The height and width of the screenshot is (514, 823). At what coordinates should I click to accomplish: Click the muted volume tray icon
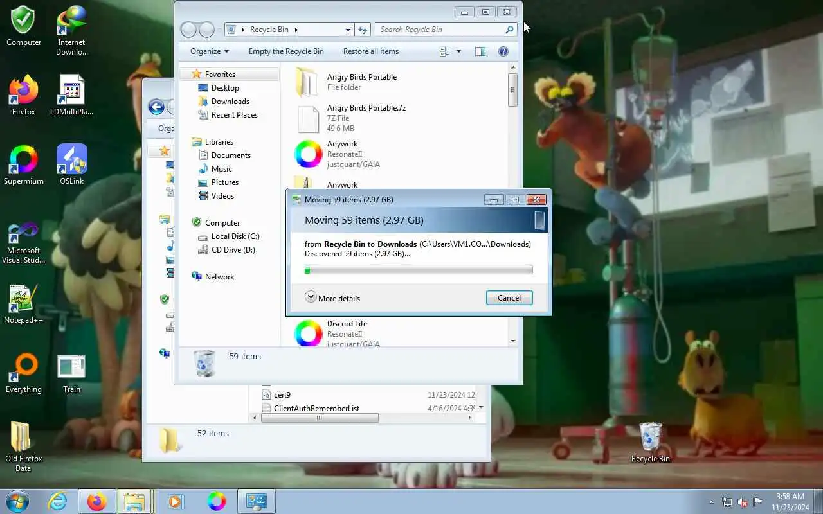click(x=743, y=502)
